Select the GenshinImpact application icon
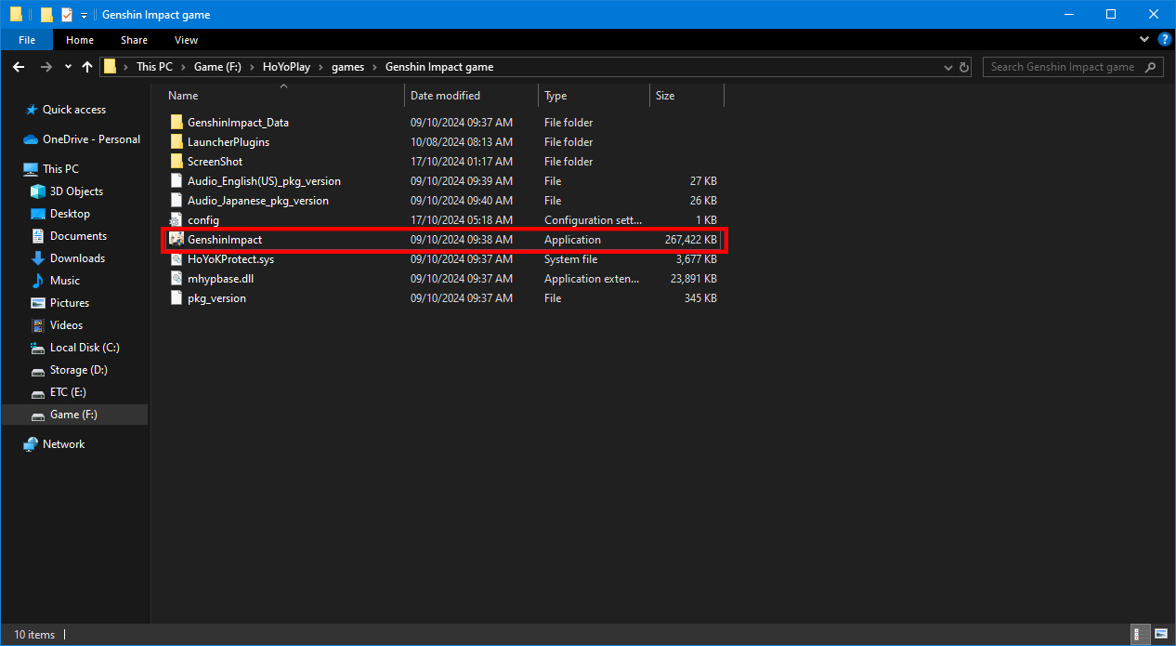1176x646 pixels. tap(176, 239)
